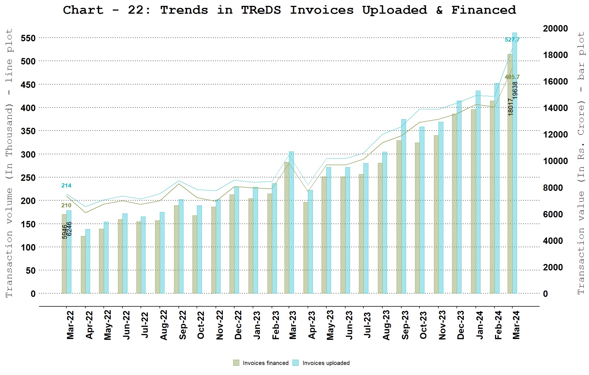Viewport: 589px width, 375px height.
Task: Click the Apr-23 x-axis label
Action: pos(312,325)
